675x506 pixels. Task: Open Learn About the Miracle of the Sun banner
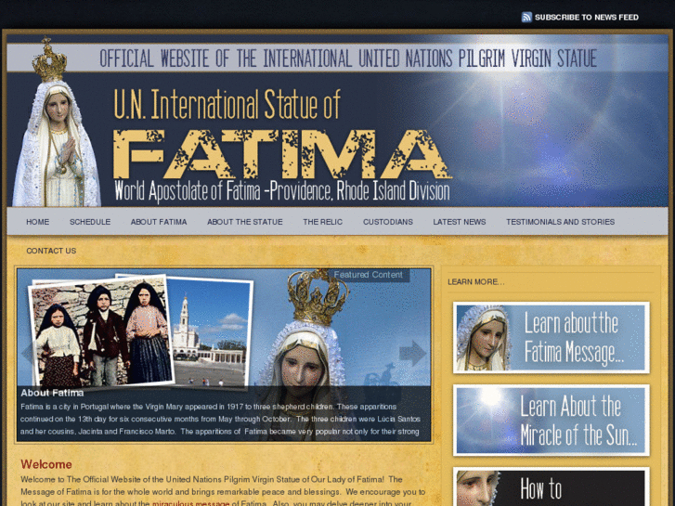pos(552,421)
